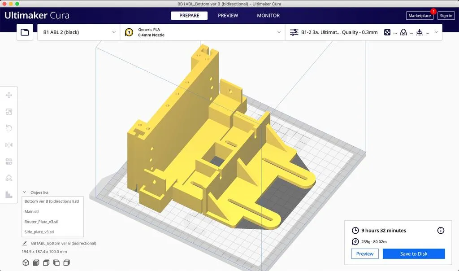
Task: Select Router_Plate_v3.stl in object list
Action: (41, 222)
